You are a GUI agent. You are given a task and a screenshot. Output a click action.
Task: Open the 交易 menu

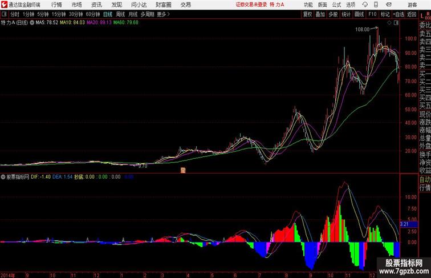[186, 5]
